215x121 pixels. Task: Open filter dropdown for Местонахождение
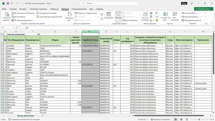coord(193,43)
